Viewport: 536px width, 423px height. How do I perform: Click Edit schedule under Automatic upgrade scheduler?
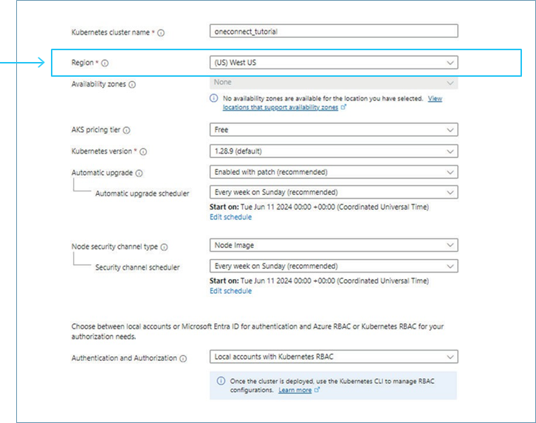click(x=230, y=217)
